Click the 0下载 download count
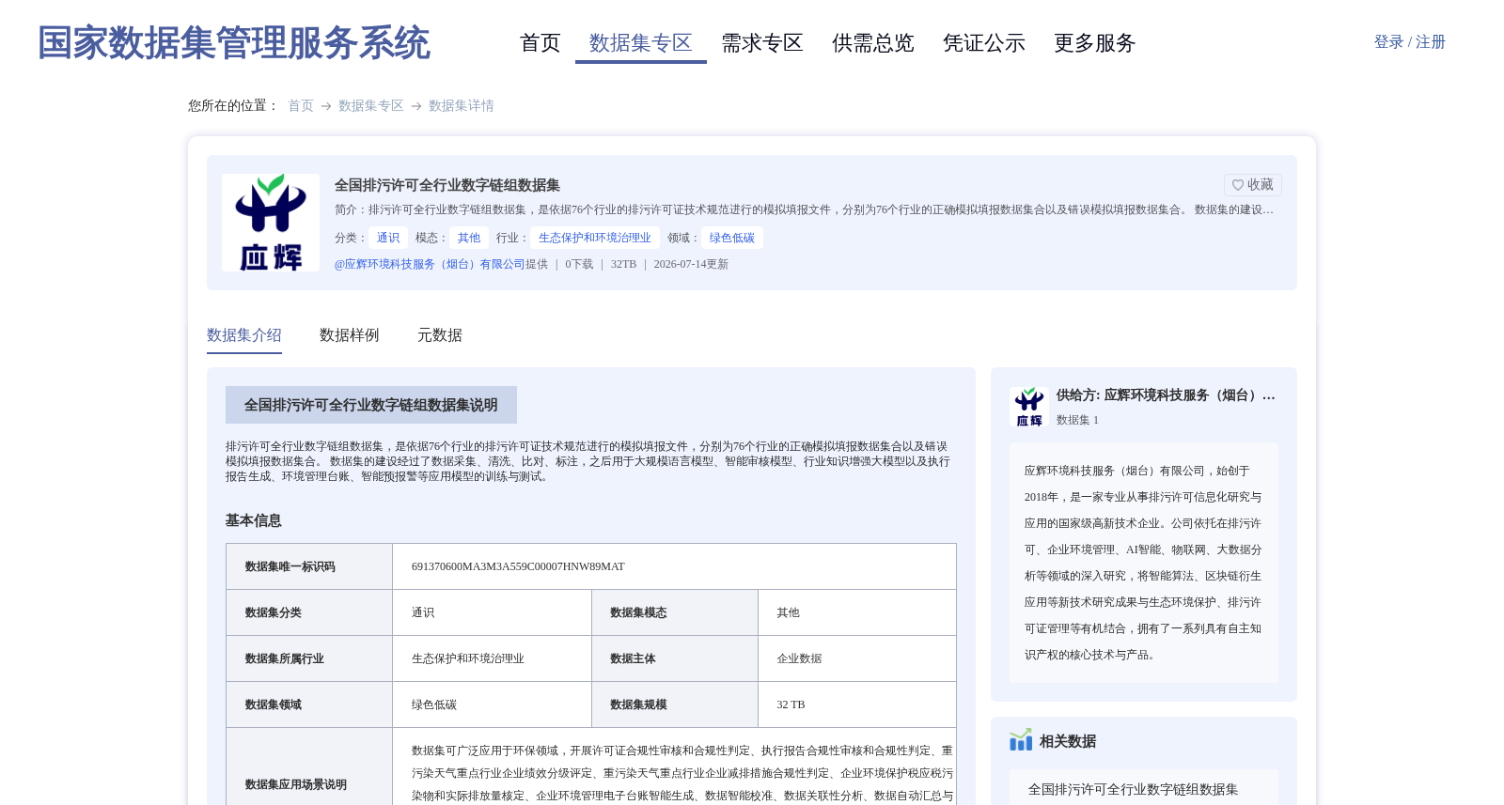The height and width of the screenshot is (805, 1504). 579,265
